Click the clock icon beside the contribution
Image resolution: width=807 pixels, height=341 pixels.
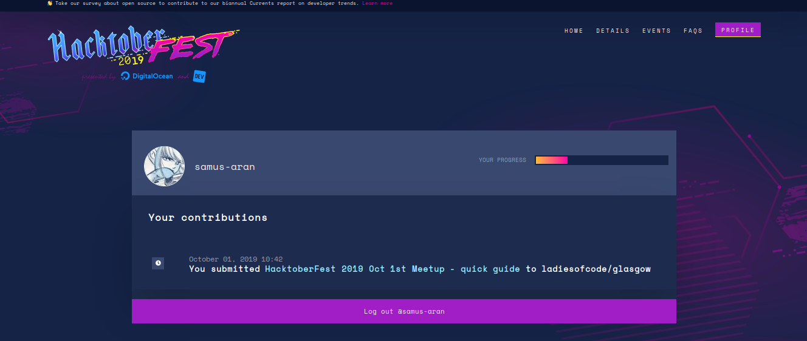(158, 263)
